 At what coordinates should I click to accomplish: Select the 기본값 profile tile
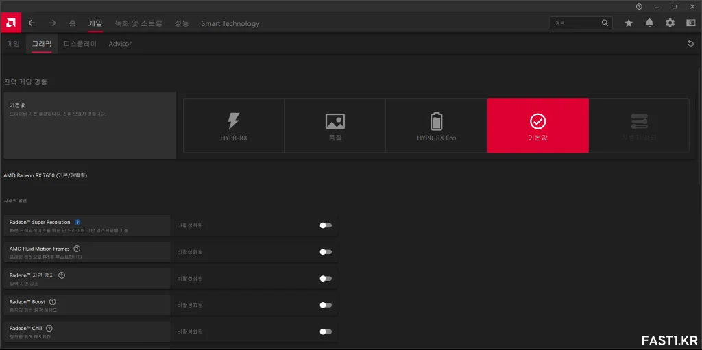pyautogui.click(x=537, y=126)
